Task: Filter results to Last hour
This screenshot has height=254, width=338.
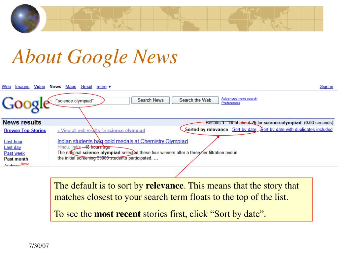Action: click(13, 142)
